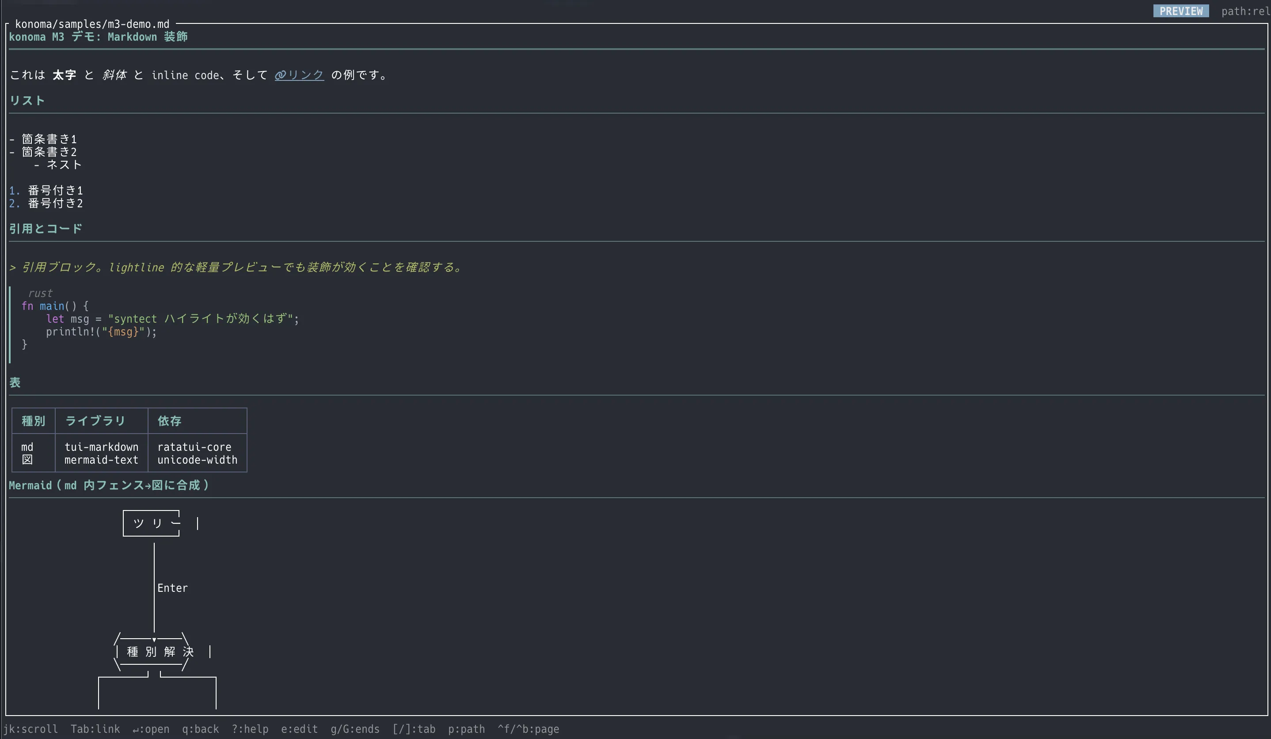
Task: Open the @リンク hyperlink
Action: pos(299,75)
